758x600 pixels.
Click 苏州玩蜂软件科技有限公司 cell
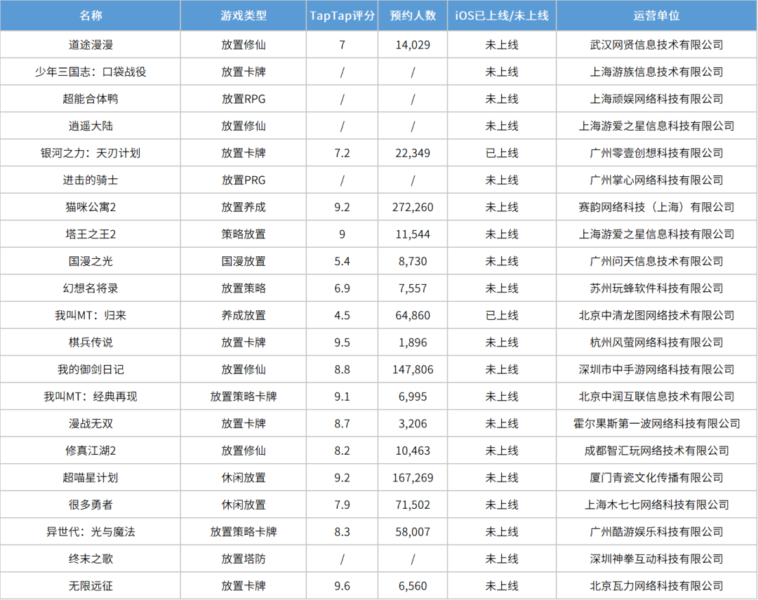(x=656, y=288)
